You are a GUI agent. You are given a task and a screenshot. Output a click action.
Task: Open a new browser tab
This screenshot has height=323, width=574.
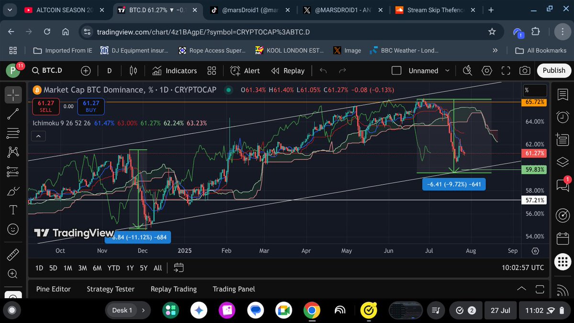click(x=491, y=10)
